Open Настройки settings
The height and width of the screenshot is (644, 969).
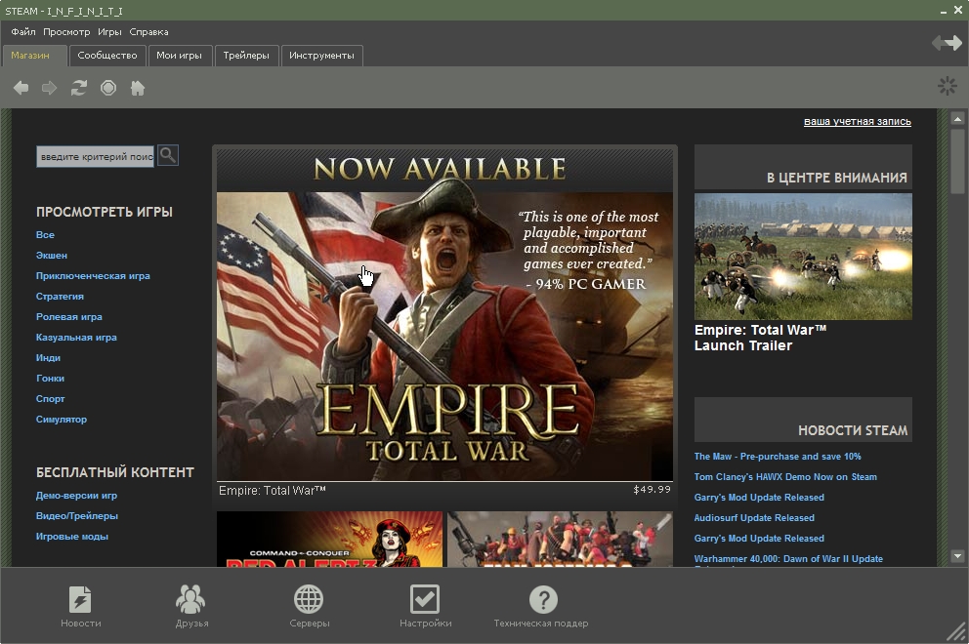tap(425, 606)
